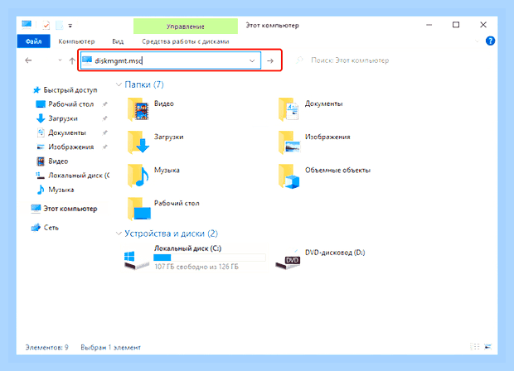Open the Объемные объекты folder icon

[x=289, y=176]
